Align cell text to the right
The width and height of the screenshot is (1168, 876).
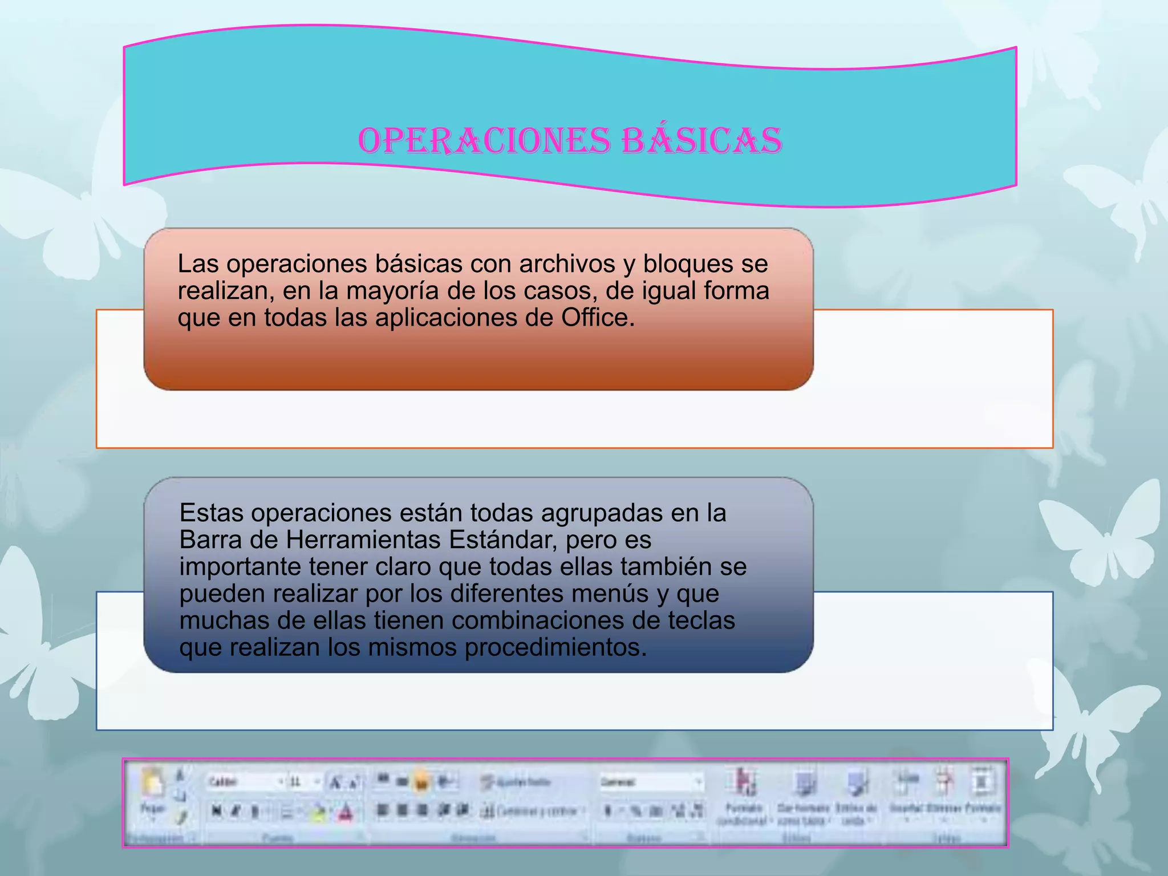[422, 810]
